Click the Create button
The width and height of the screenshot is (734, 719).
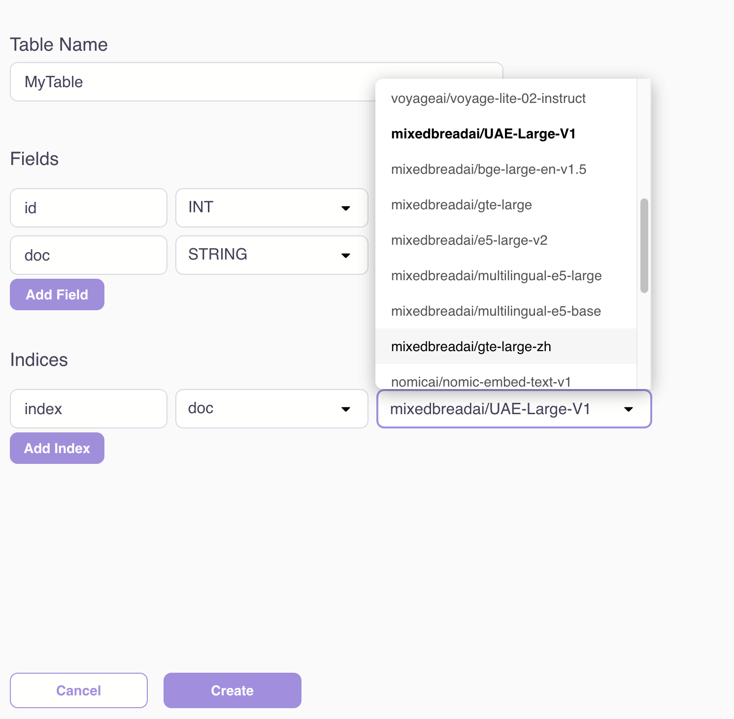point(232,690)
